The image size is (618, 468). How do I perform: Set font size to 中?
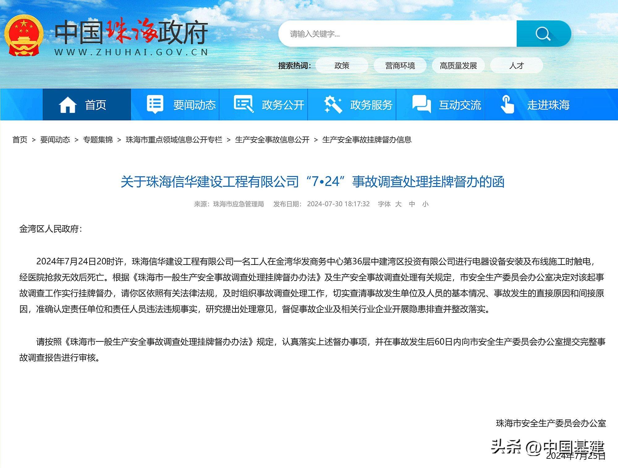coord(412,204)
